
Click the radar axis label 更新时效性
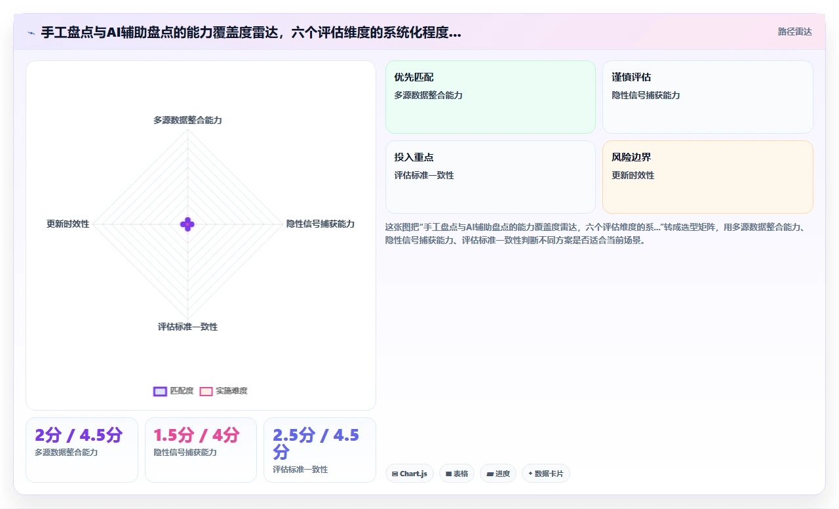point(68,224)
